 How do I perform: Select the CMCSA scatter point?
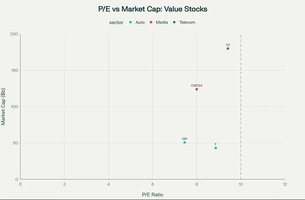tap(197, 89)
